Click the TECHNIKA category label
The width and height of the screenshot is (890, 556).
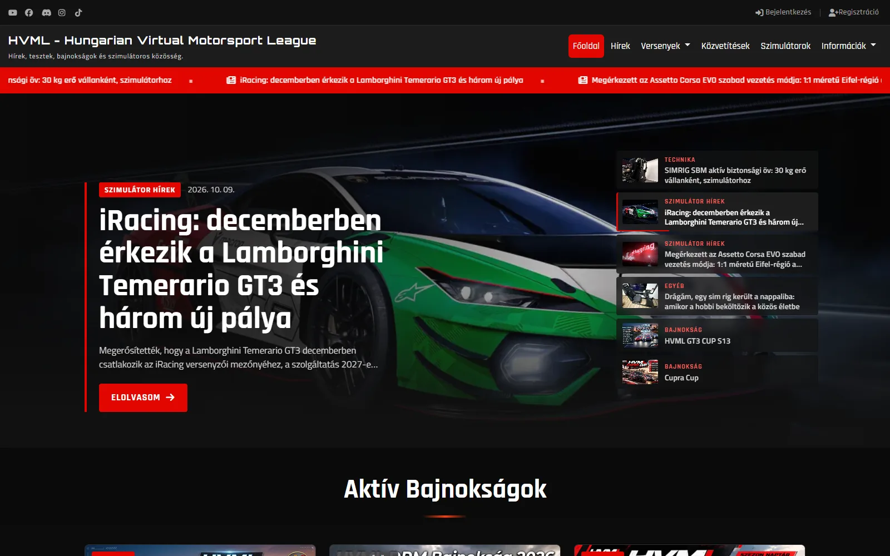(x=680, y=160)
